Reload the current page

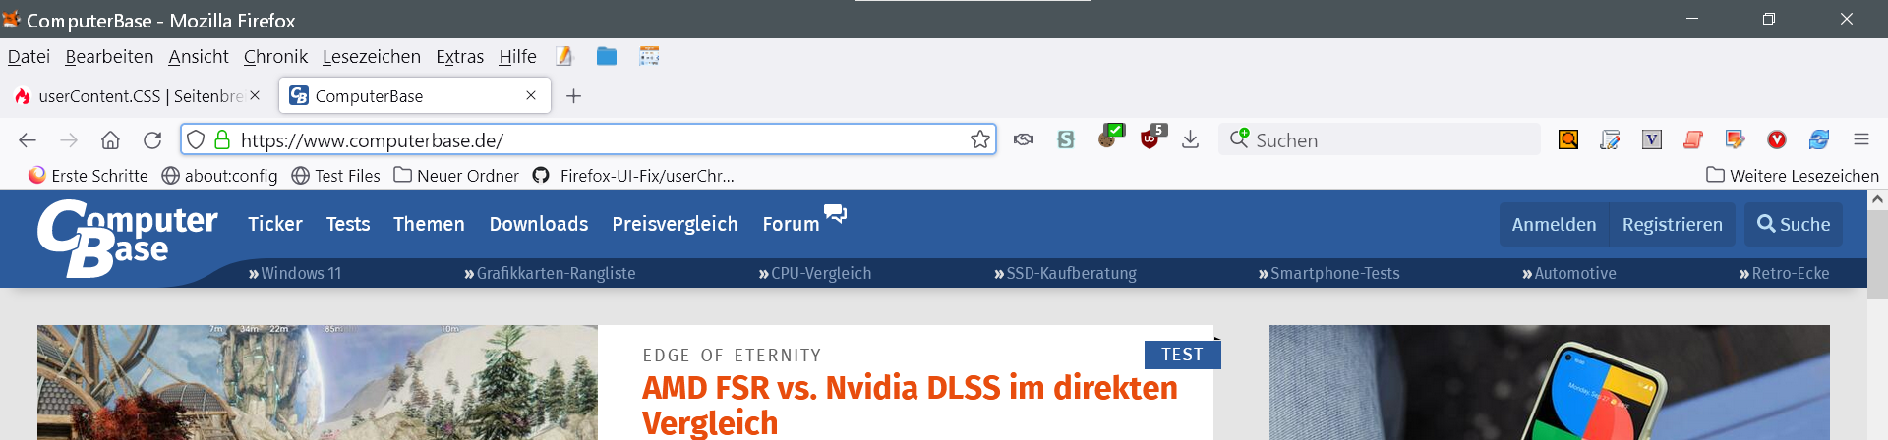pyautogui.click(x=152, y=139)
